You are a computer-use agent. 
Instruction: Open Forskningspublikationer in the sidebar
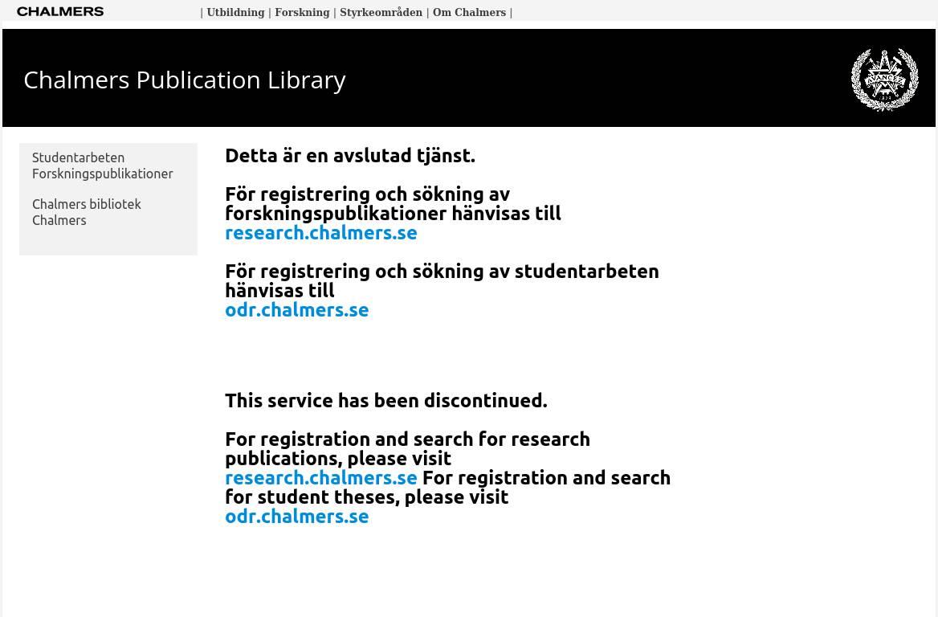tap(102, 174)
